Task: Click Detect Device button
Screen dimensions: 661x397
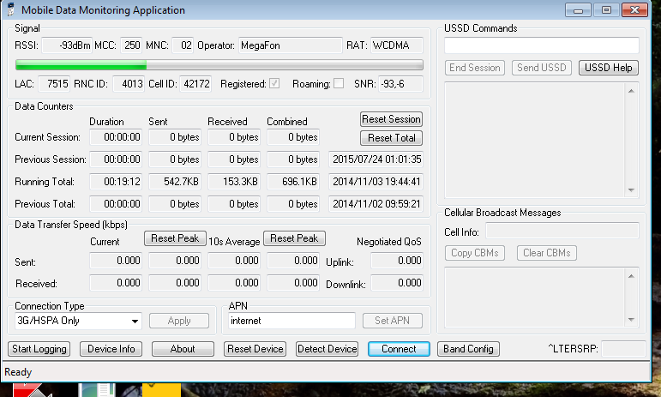Action: click(327, 349)
